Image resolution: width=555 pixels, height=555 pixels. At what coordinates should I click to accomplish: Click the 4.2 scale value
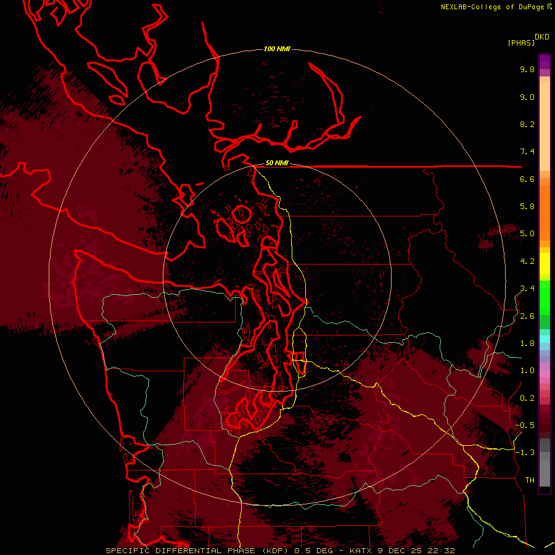point(527,261)
